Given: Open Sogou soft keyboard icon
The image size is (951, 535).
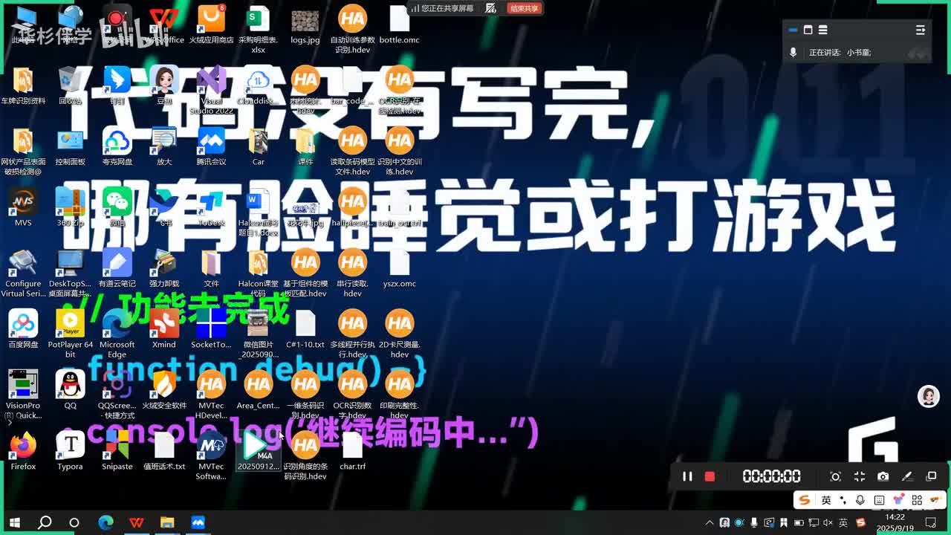Looking at the screenshot, I should click(x=879, y=500).
